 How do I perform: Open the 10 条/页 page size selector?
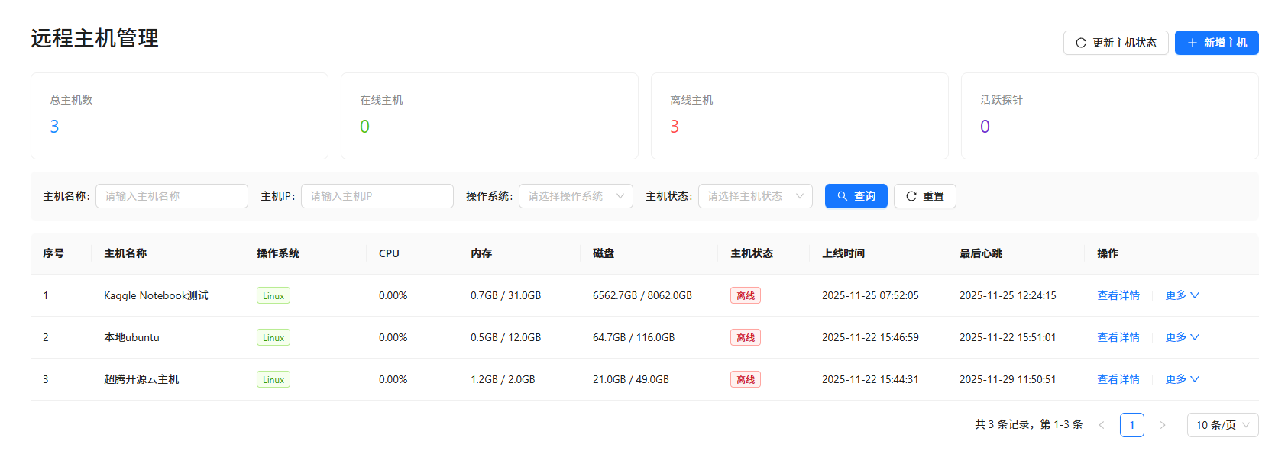1222,425
